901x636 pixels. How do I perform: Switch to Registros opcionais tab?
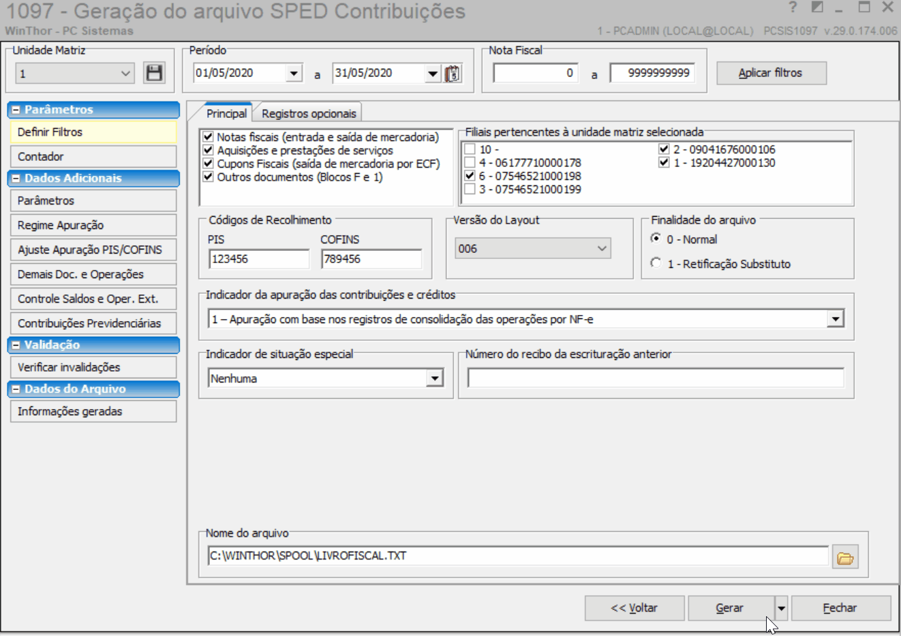point(309,113)
